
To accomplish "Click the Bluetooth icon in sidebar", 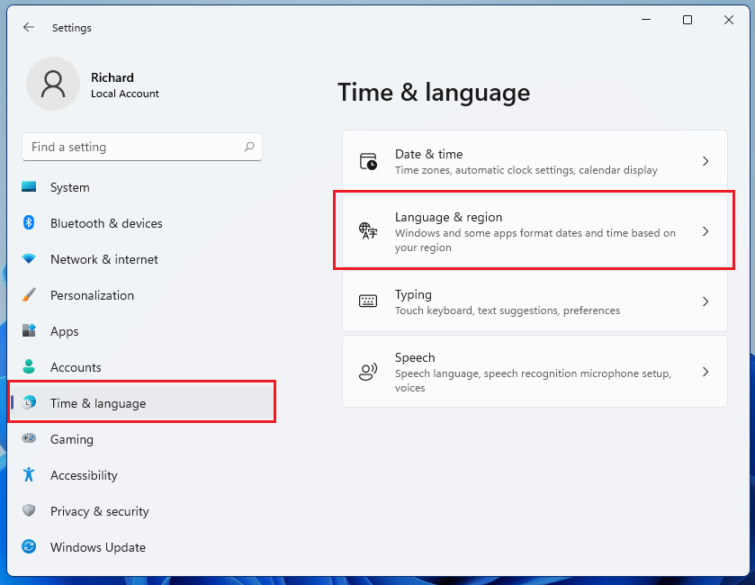I will pos(29,223).
